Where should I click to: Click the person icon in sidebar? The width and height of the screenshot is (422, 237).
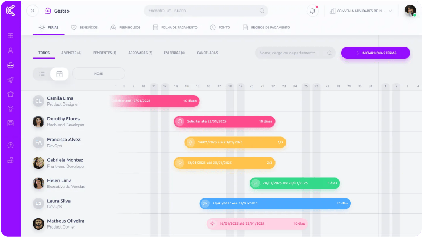10,50
